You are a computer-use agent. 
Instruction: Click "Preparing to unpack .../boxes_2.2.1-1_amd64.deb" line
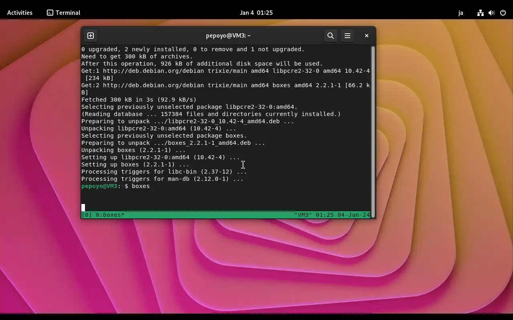click(173, 143)
